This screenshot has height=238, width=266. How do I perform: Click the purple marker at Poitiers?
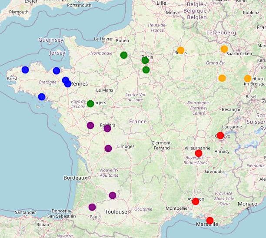click(x=107, y=129)
